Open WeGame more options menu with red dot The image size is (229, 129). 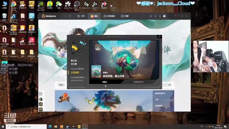point(175,16)
